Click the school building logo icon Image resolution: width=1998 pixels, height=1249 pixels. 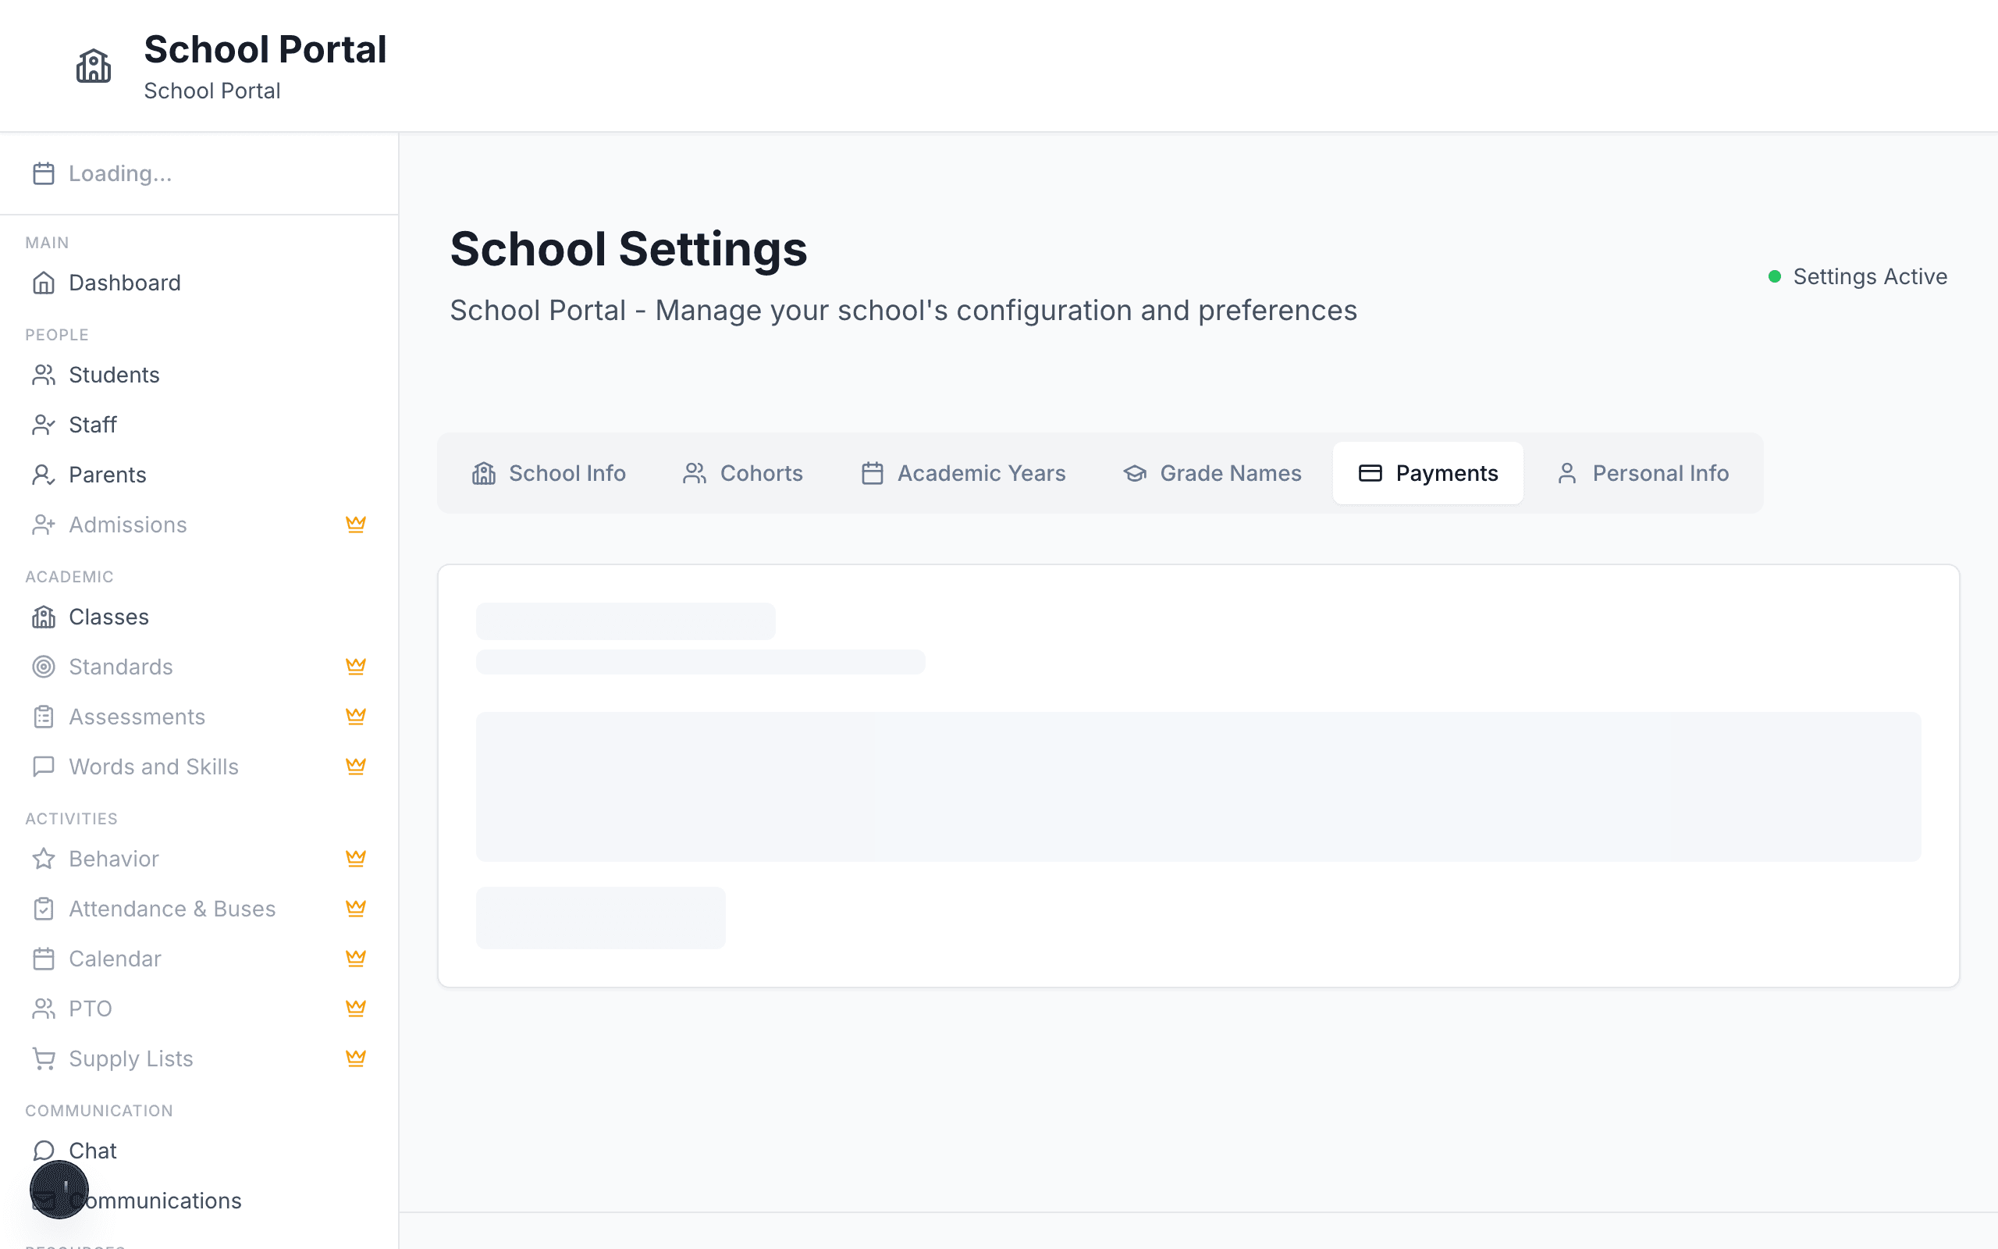click(94, 66)
